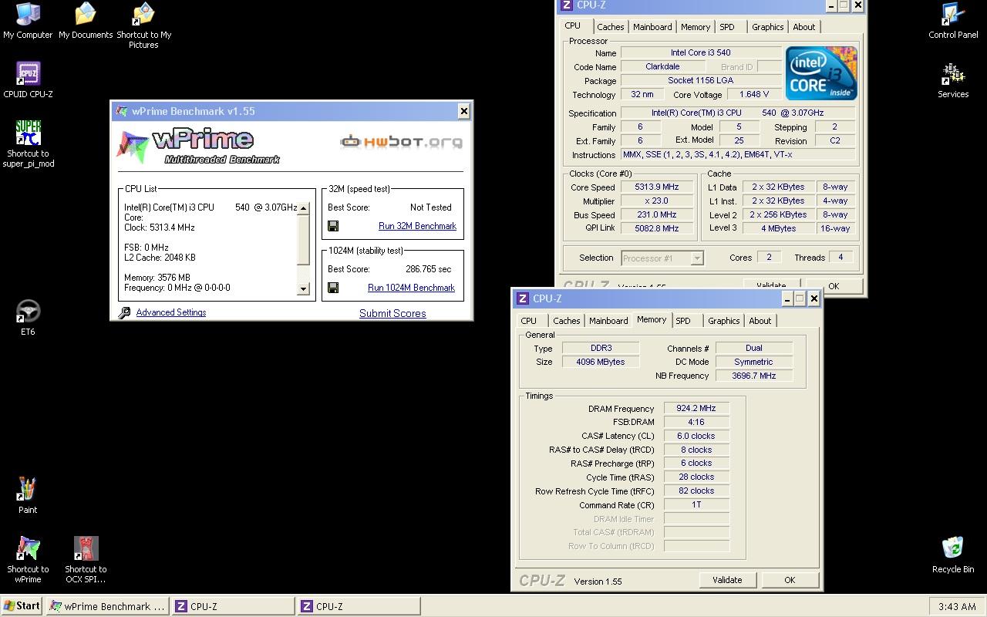Click the 3:43 AM system clock
The width and height of the screenshot is (987, 617).
click(958, 607)
